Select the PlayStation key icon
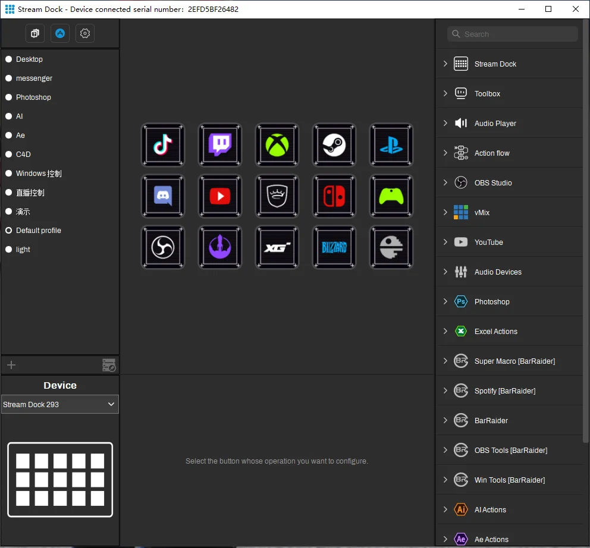This screenshot has height=548, width=590. point(391,145)
